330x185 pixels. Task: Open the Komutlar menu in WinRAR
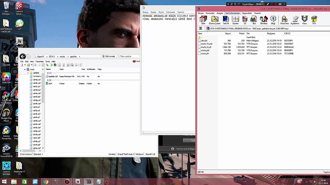click(x=210, y=13)
